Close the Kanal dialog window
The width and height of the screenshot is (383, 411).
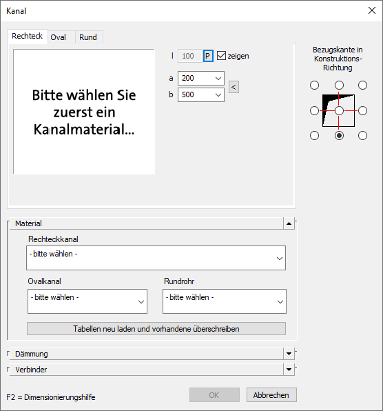(x=372, y=10)
